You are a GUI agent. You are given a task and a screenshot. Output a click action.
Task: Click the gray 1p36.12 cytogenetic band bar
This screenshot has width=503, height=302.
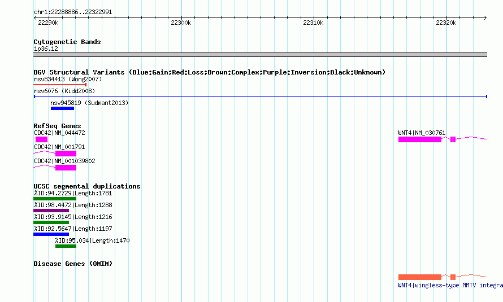260,55
